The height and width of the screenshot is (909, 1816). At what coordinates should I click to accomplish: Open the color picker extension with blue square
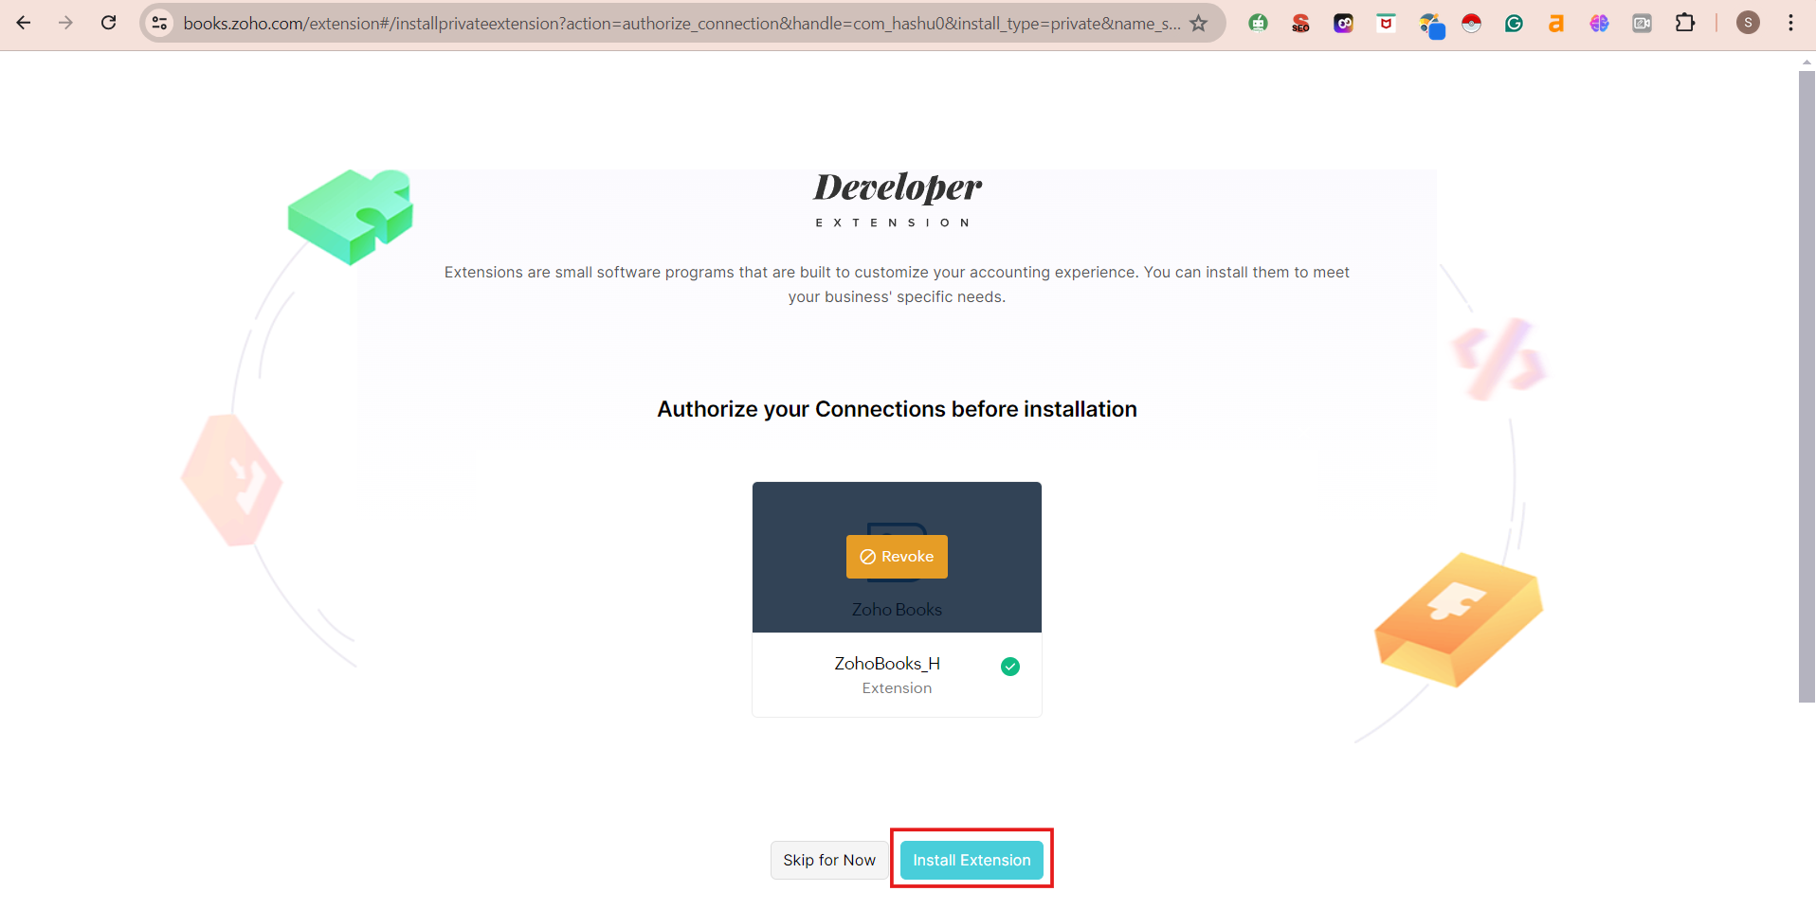[x=1430, y=25]
